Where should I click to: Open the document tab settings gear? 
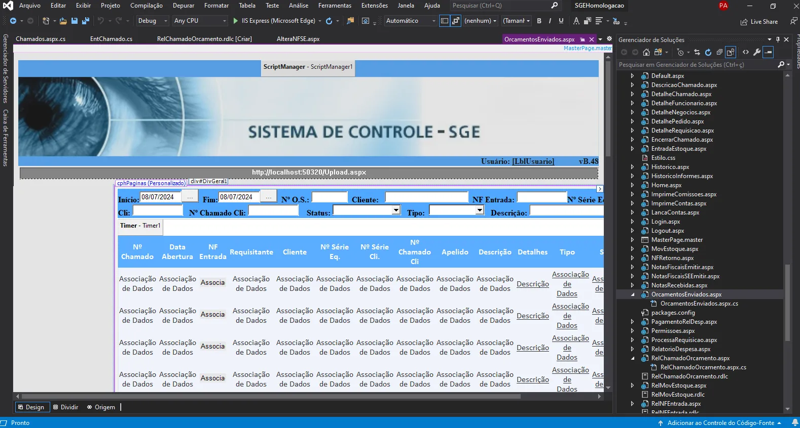click(609, 39)
